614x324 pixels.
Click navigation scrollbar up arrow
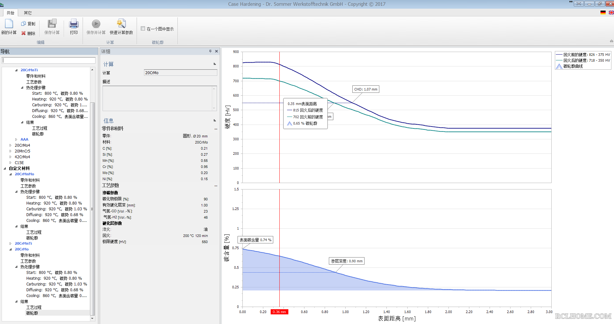(x=93, y=70)
